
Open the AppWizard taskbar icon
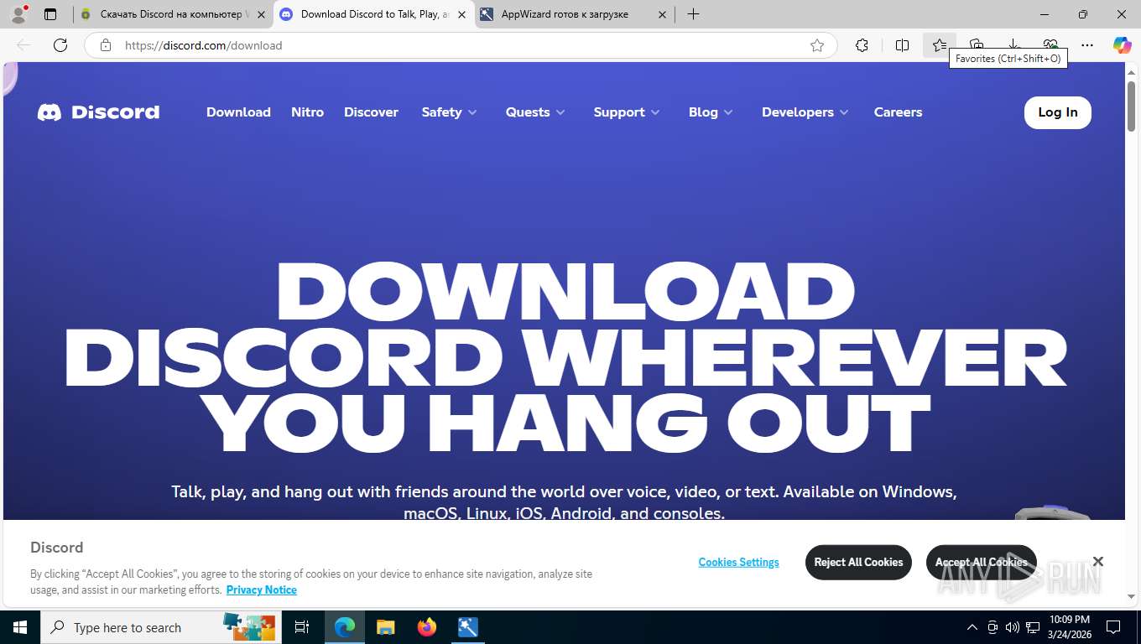pos(468,627)
